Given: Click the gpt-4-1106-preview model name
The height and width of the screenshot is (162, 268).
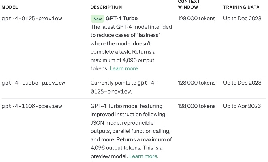Looking at the screenshot, I should pyautogui.click(x=32, y=106).
